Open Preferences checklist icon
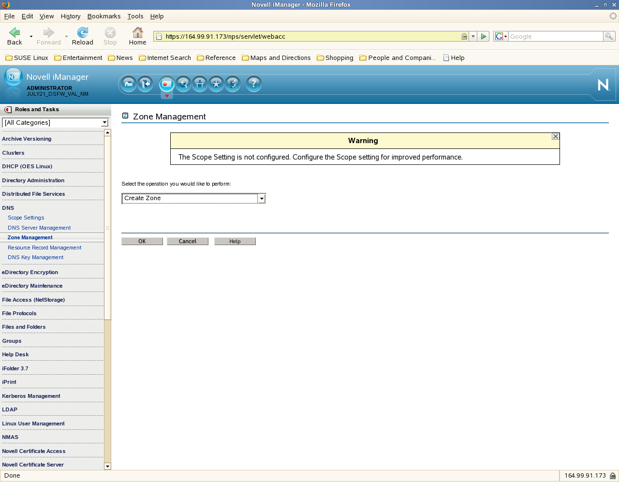Screen dimensions: 619x482 point(233,84)
